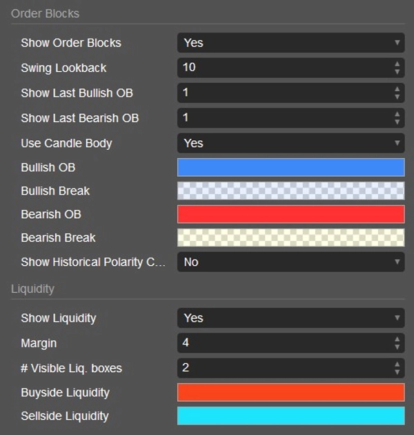Decrease the Visible Liq. boxes count
Viewport: 414px width, 435px height.
click(397, 371)
